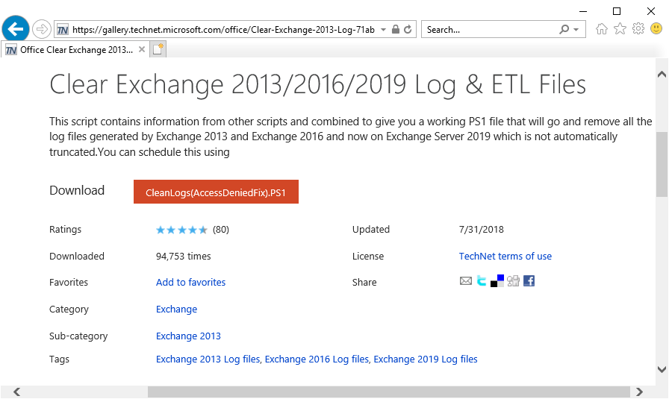Select the Office Clear Exchange 2013 tab
669x399 pixels.
click(75, 49)
